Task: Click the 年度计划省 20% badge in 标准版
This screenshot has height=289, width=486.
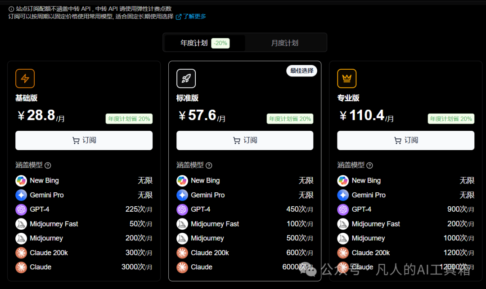Action: tap(290, 119)
